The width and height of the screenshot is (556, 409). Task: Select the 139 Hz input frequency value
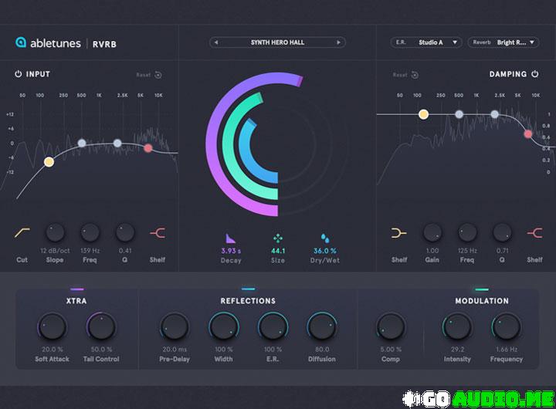coord(90,251)
